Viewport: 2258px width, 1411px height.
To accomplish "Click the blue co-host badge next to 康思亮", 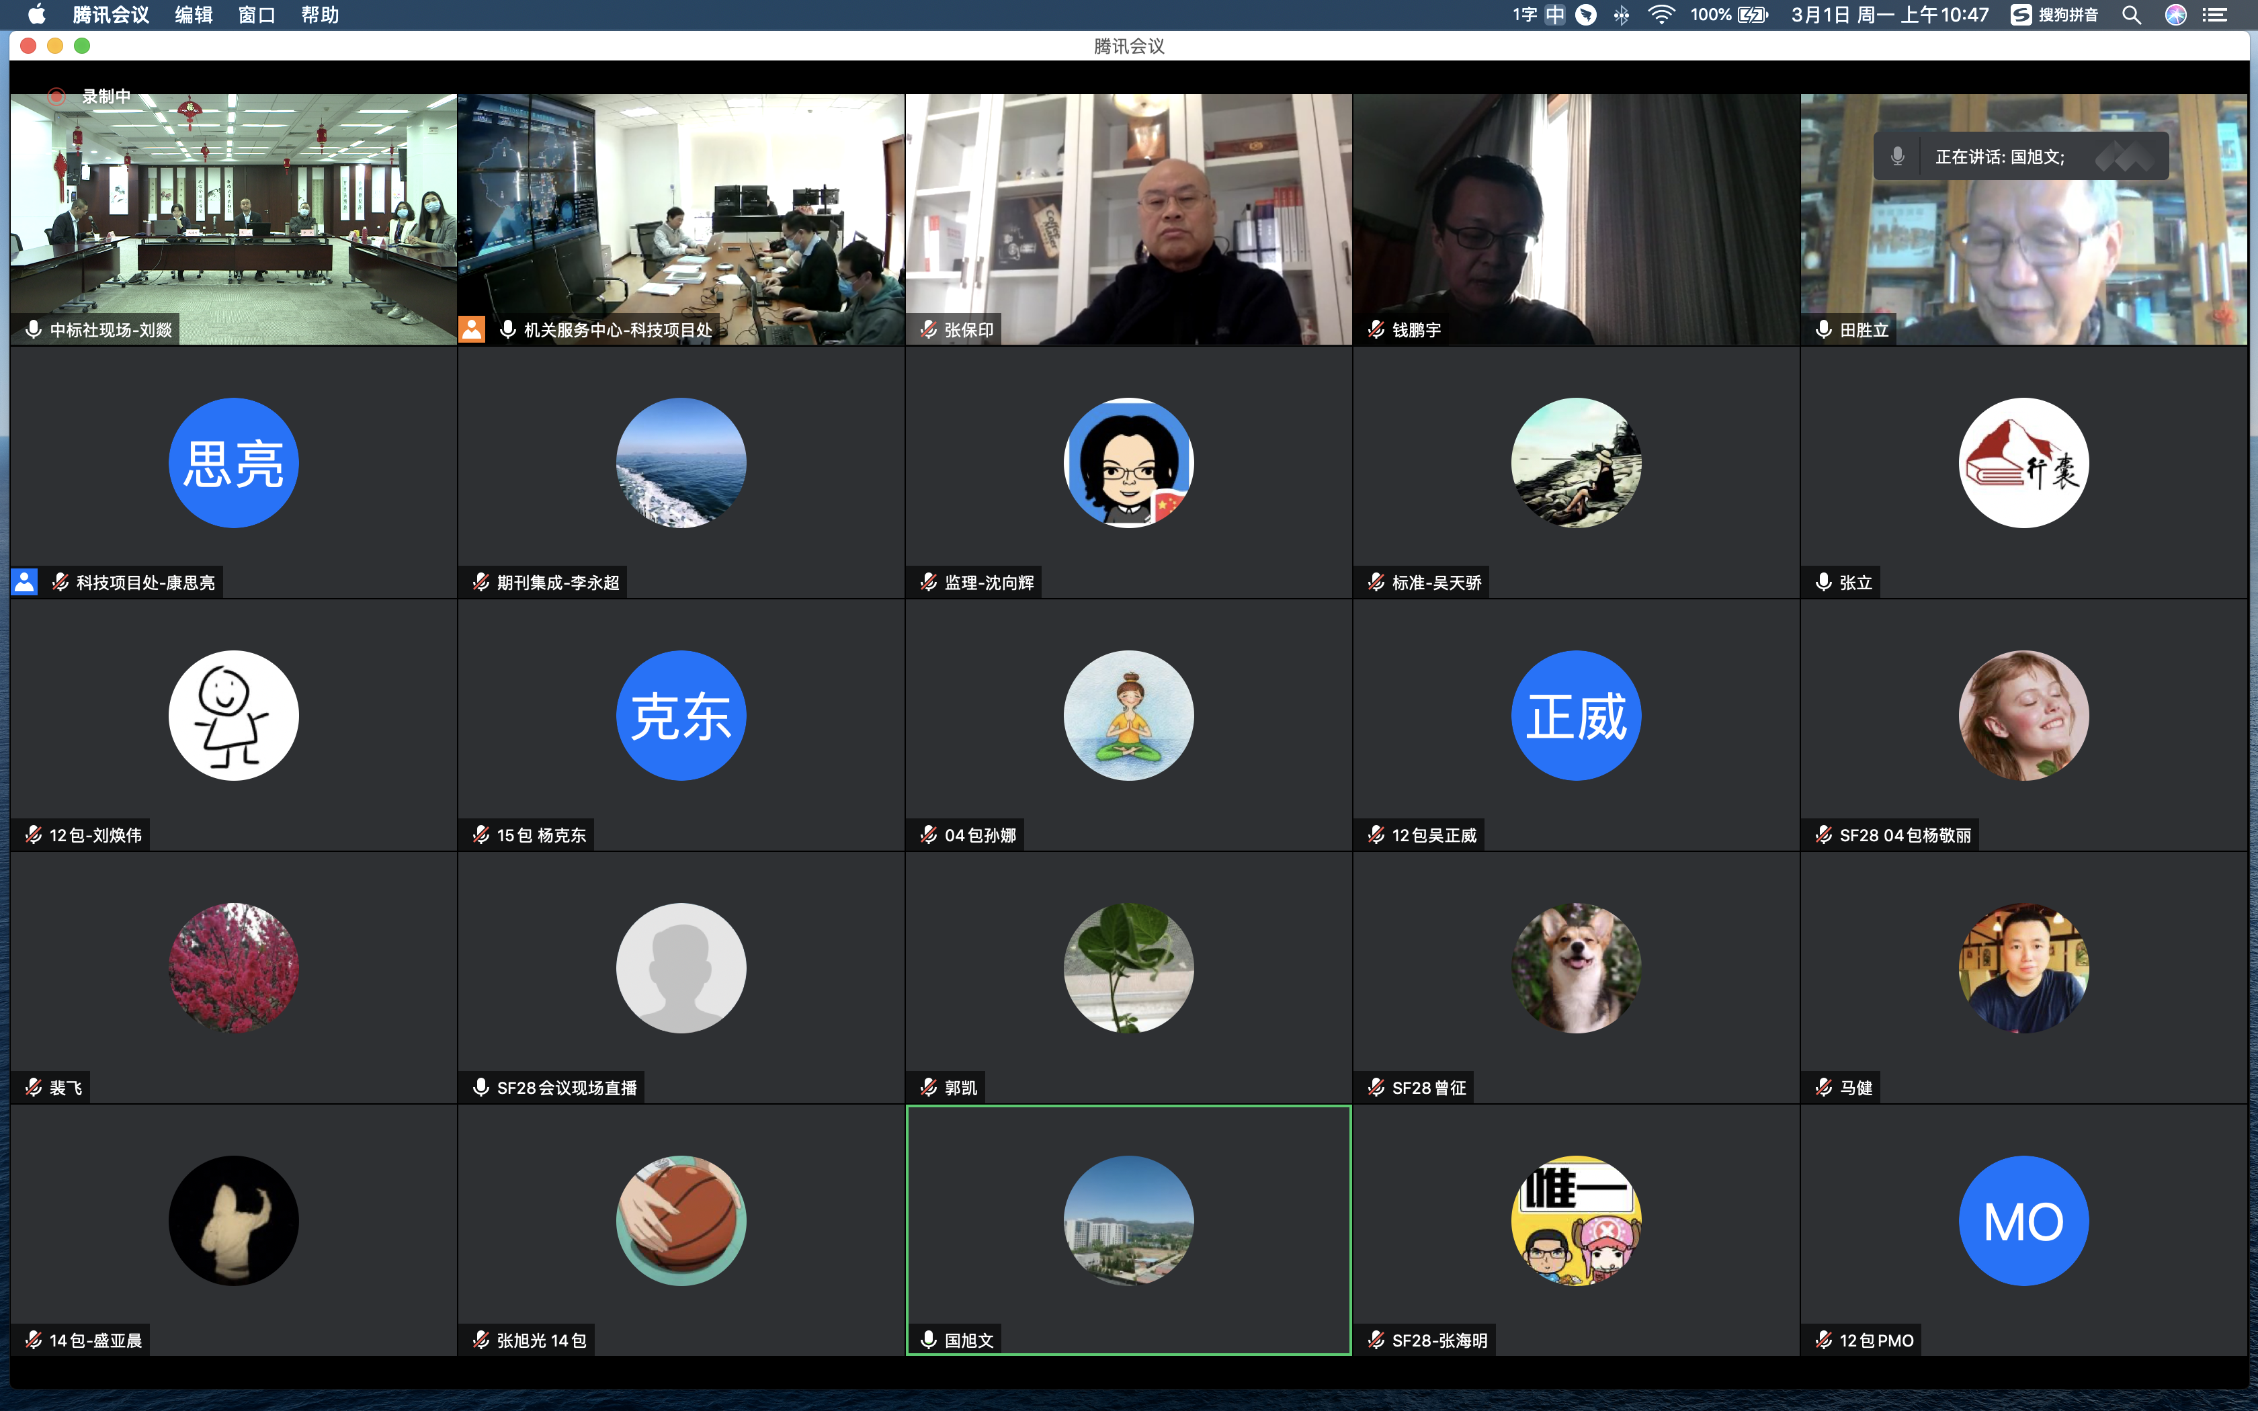I will tap(24, 583).
